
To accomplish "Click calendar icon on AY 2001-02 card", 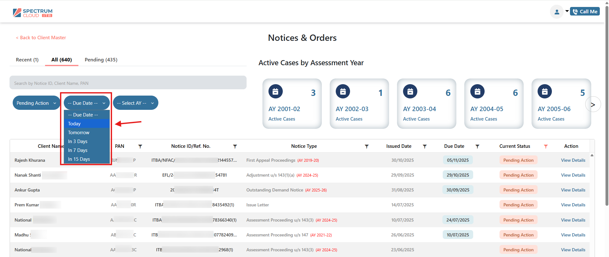I will (275, 92).
